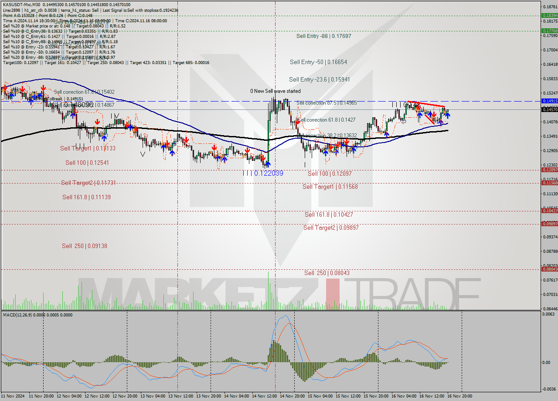Click the '14 Nov 04:00' time label

click(x=236, y=396)
